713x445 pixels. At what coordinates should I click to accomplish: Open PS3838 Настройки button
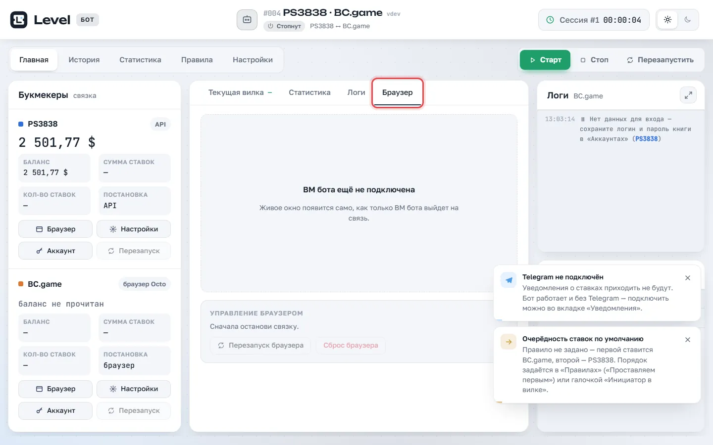[134, 229]
